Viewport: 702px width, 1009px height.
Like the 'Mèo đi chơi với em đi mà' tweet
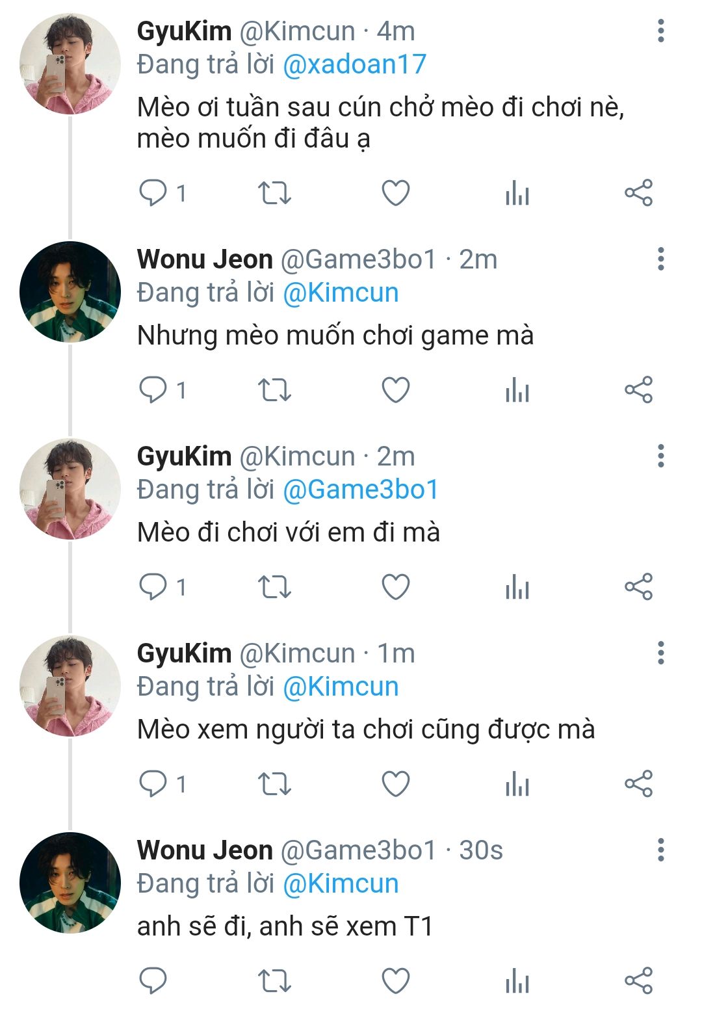pyautogui.click(x=395, y=587)
